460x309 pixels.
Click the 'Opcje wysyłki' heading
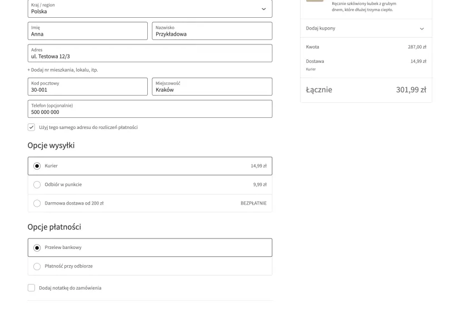tap(51, 146)
